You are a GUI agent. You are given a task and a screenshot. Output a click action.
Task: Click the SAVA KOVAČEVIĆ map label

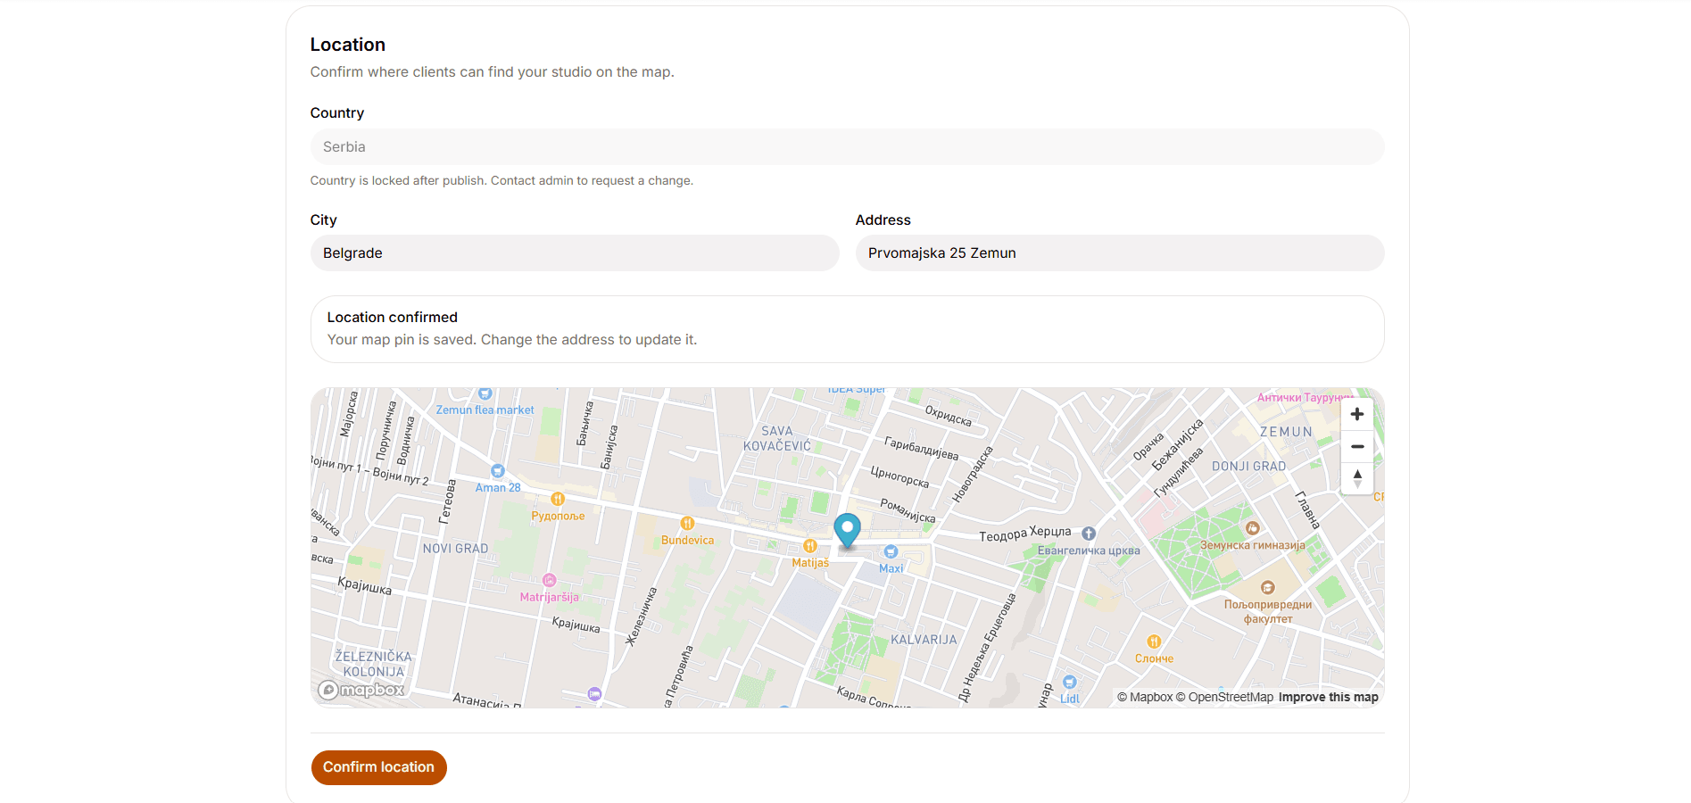tap(777, 438)
